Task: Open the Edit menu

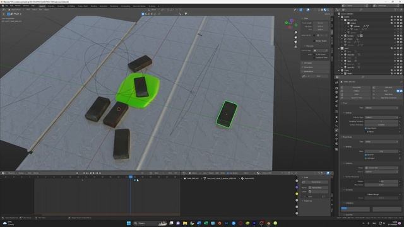Action: [x=11, y=6]
